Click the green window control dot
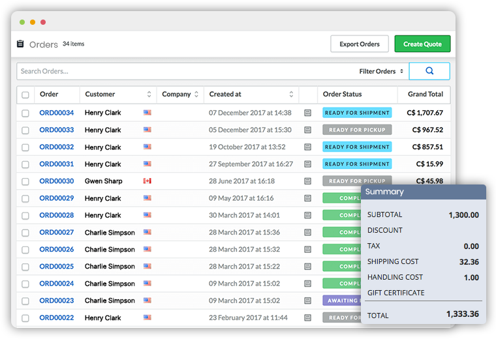The width and height of the screenshot is (496, 339). point(22,22)
